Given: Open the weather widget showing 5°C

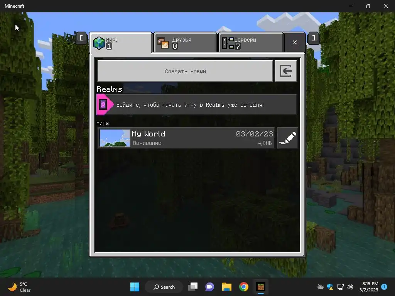Looking at the screenshot, I should pos(20,287).
